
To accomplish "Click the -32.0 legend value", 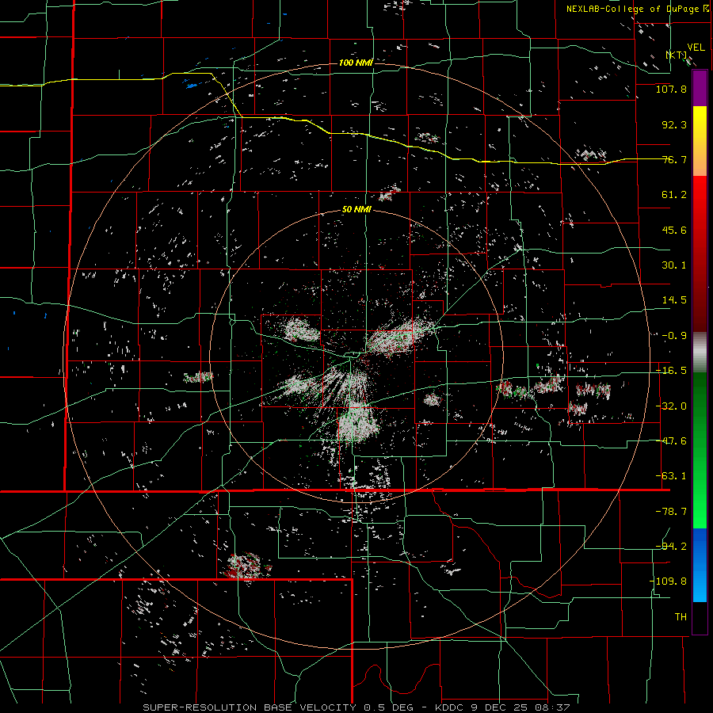I will [x=671, y=406].
